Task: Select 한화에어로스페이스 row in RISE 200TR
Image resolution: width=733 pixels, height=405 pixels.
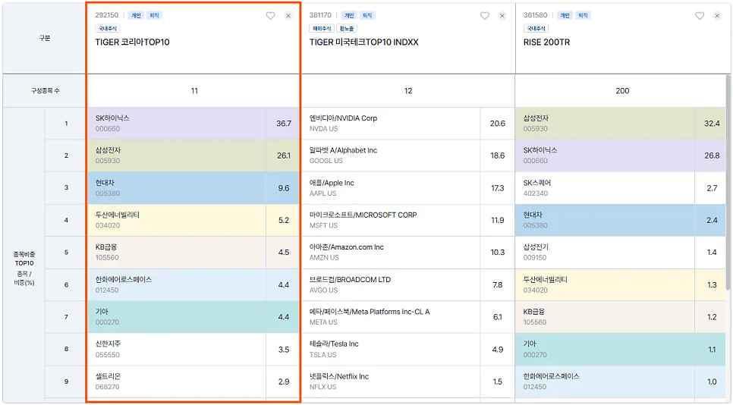Action: tap(621, 381)
